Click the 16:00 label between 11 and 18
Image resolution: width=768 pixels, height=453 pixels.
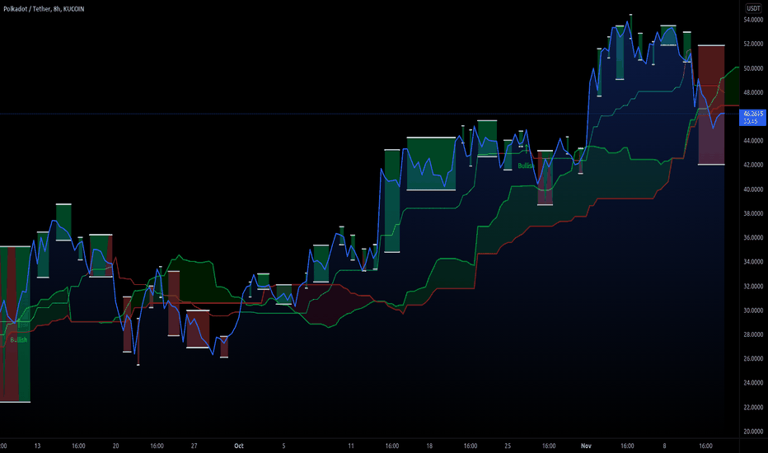tap(392, 446)
